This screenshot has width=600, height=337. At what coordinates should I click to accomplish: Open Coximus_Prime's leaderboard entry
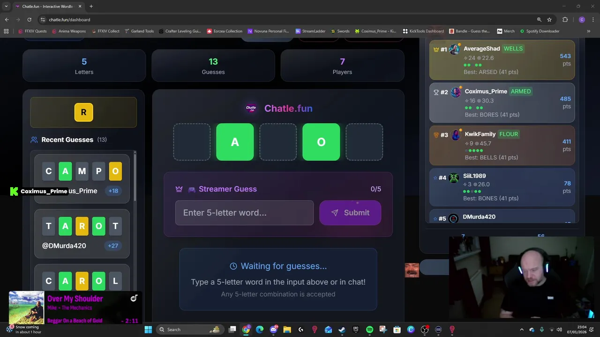point(502,103)
